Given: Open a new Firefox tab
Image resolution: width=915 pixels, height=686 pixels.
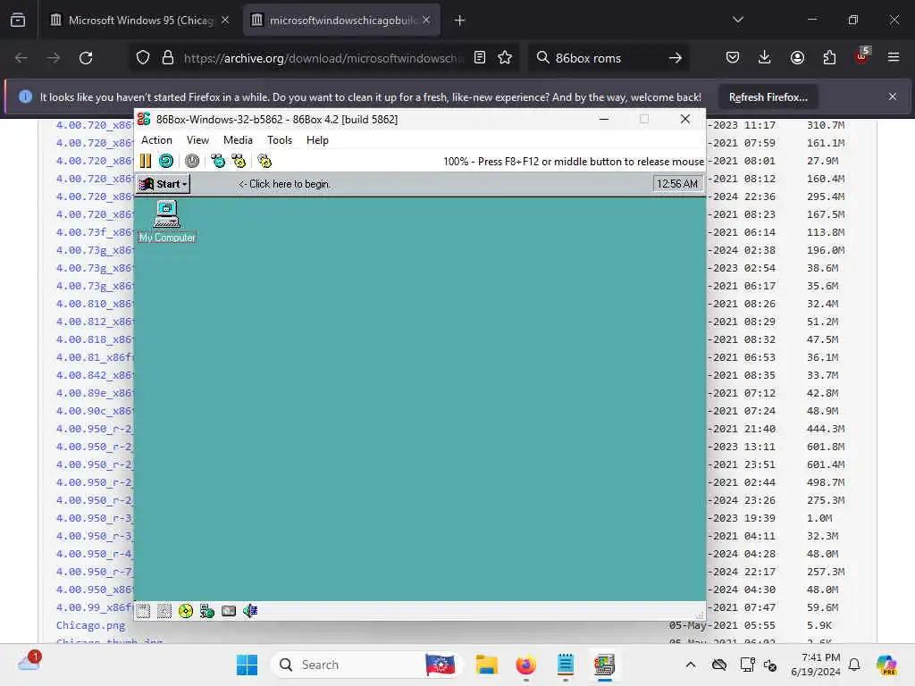Looking at the screenshot, I should 460,21.
